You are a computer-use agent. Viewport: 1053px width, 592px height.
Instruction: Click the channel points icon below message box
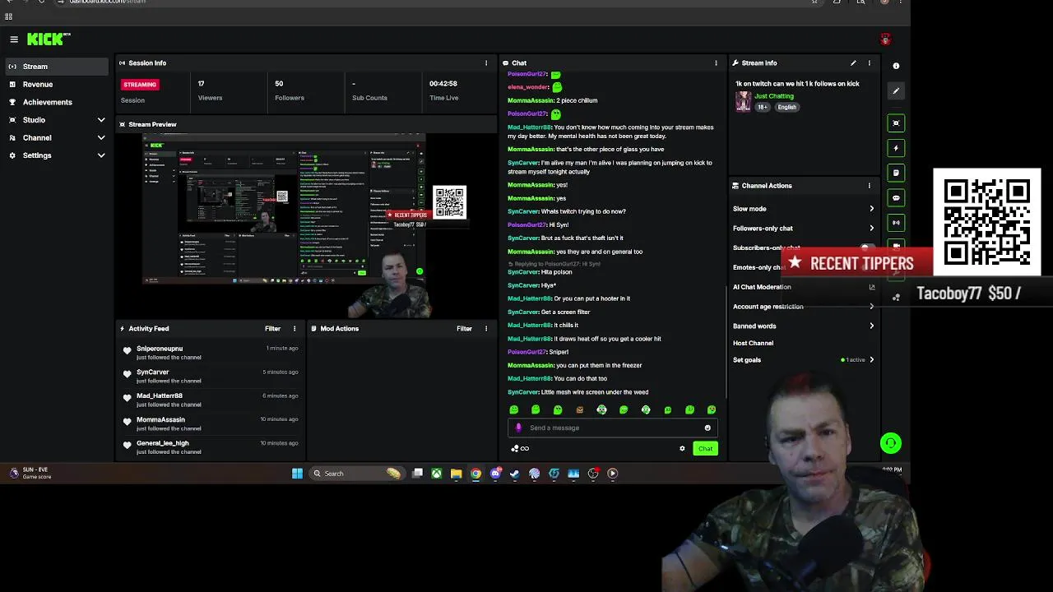coord(519,448)
